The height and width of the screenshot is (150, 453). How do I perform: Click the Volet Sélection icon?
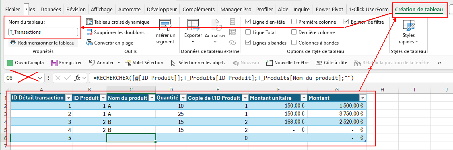tap(128, 63)
